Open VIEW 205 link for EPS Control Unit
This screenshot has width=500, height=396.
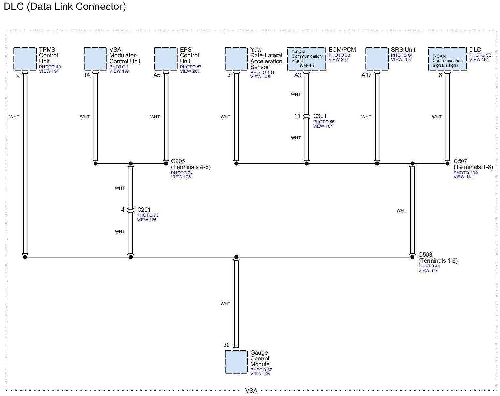189,71
